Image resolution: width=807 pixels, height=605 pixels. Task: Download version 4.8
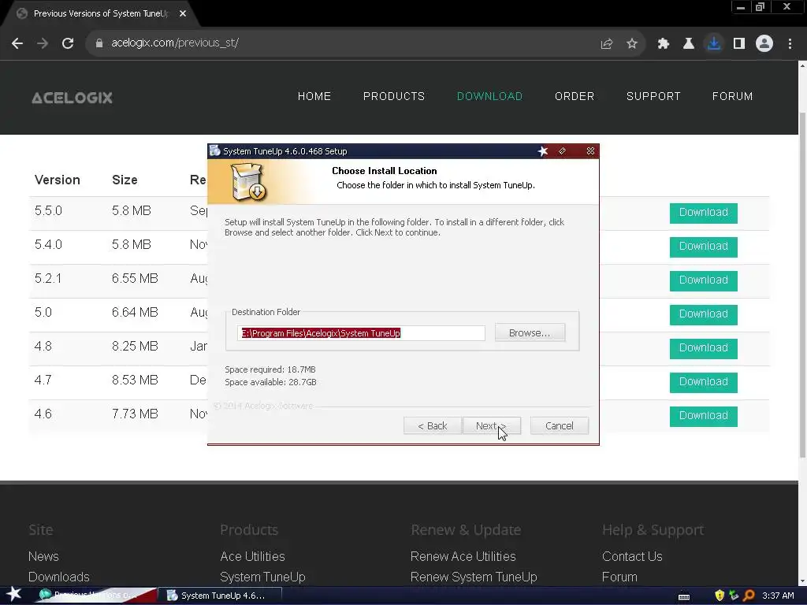coord(703,348)
